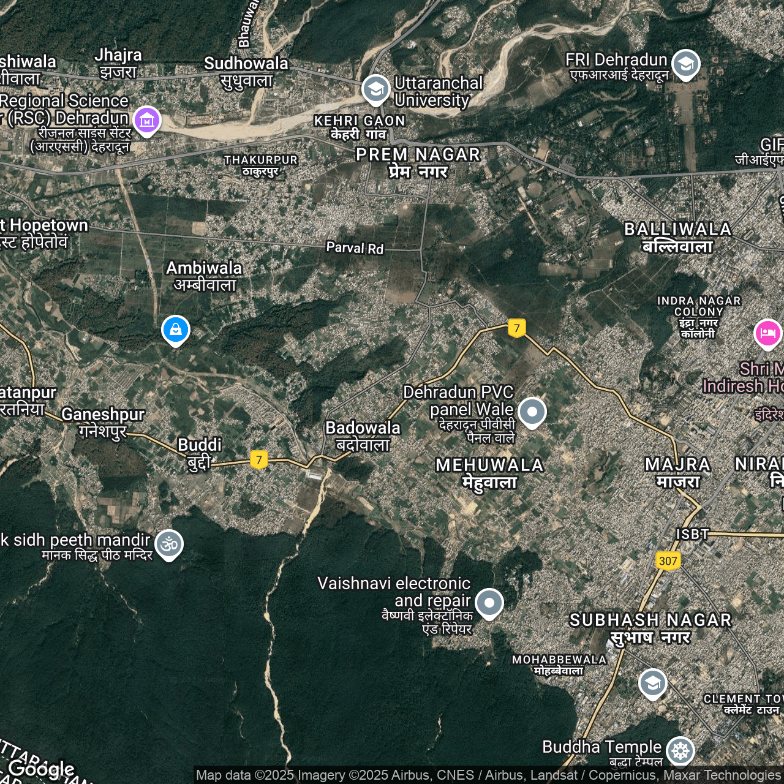Screen dimensions: 784x784
Task: Click the Parval Rd road label
Action: [x=355, y=248]
